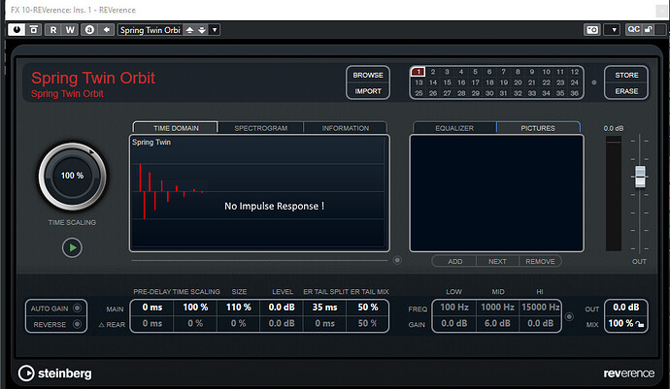Click the rear pre-delay 0 ms field
The image size is (670, 389).
pyautogui.click(x=152, y=324)
